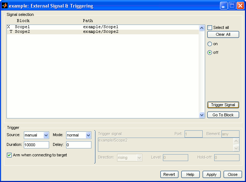This screenshot has height=182, width=246.
Task: Apply the trigger settings
Action: [x=211, y=174]
